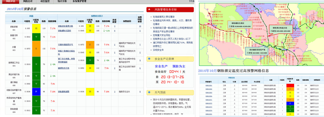Screen dimensions: 324x117
Task: Click the 违章施工作业 G04 risk name
Action: [x=14, y=64]
